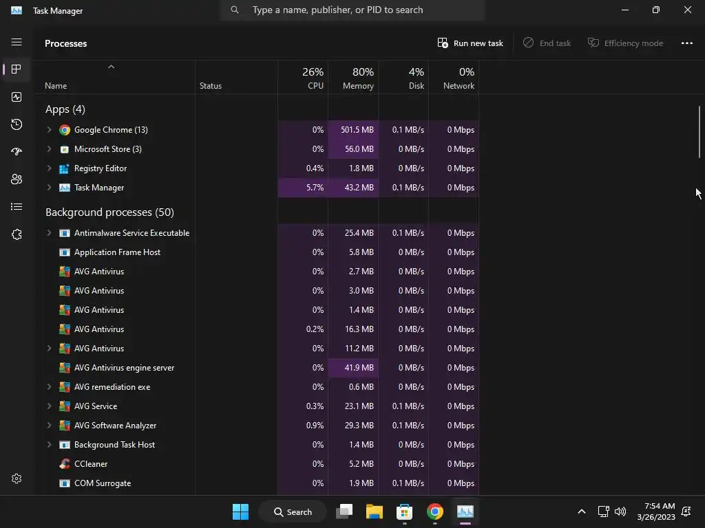Click the search magnifier icon in title bar
Viewport: 705px width, 528px height.
pyautogui.click(x=235, y=10)
